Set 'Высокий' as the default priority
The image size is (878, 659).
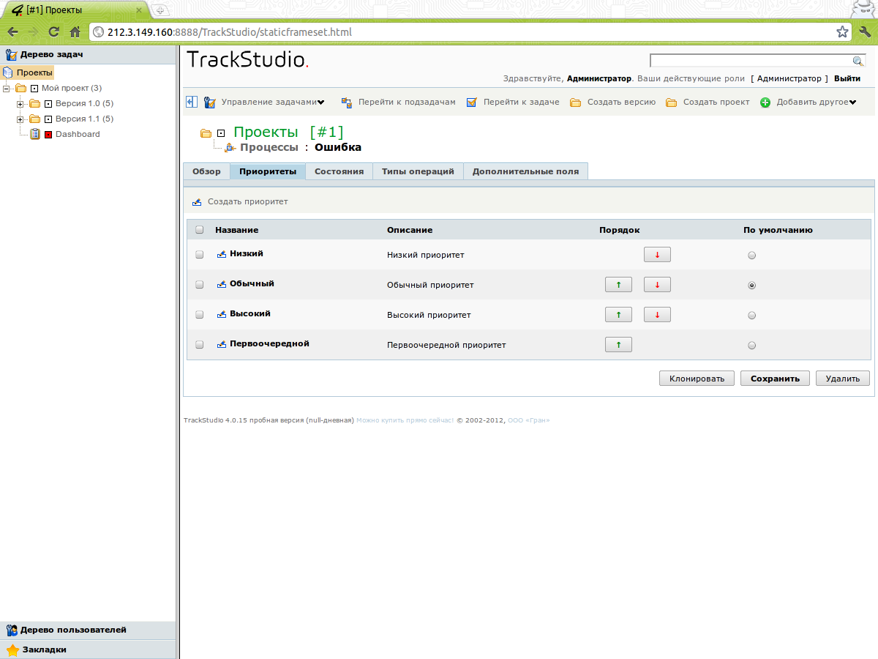point(752,316)
